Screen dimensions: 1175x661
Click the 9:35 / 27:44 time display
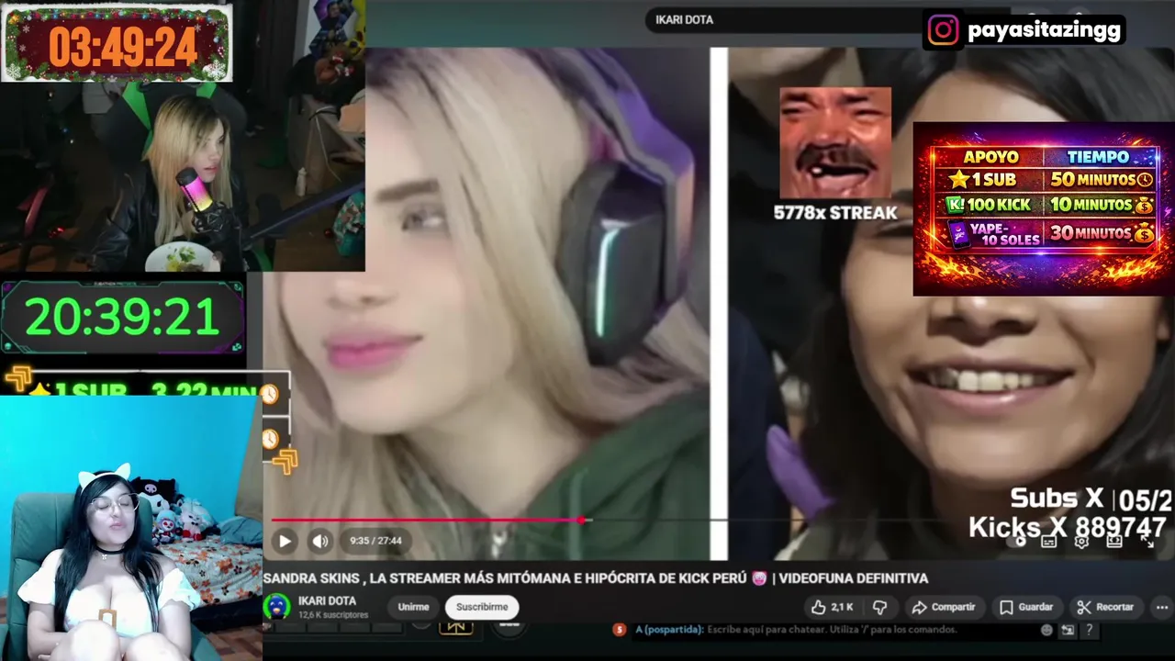coord(375,541)
